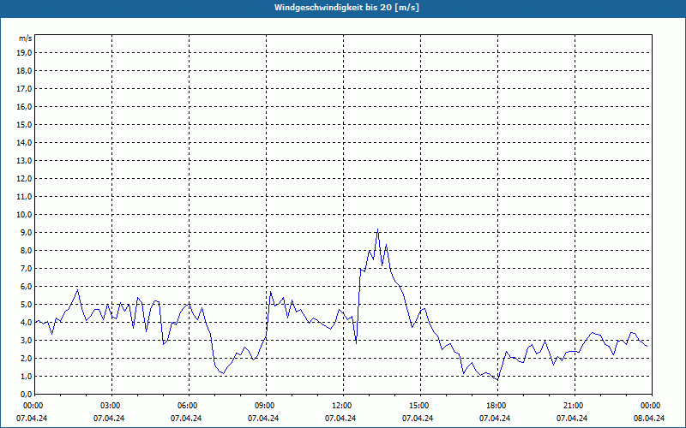Click the curve's sharp dip after 12:00
Image resolution: width=686 pixels, height=428 pixels.
click(356, 343)
